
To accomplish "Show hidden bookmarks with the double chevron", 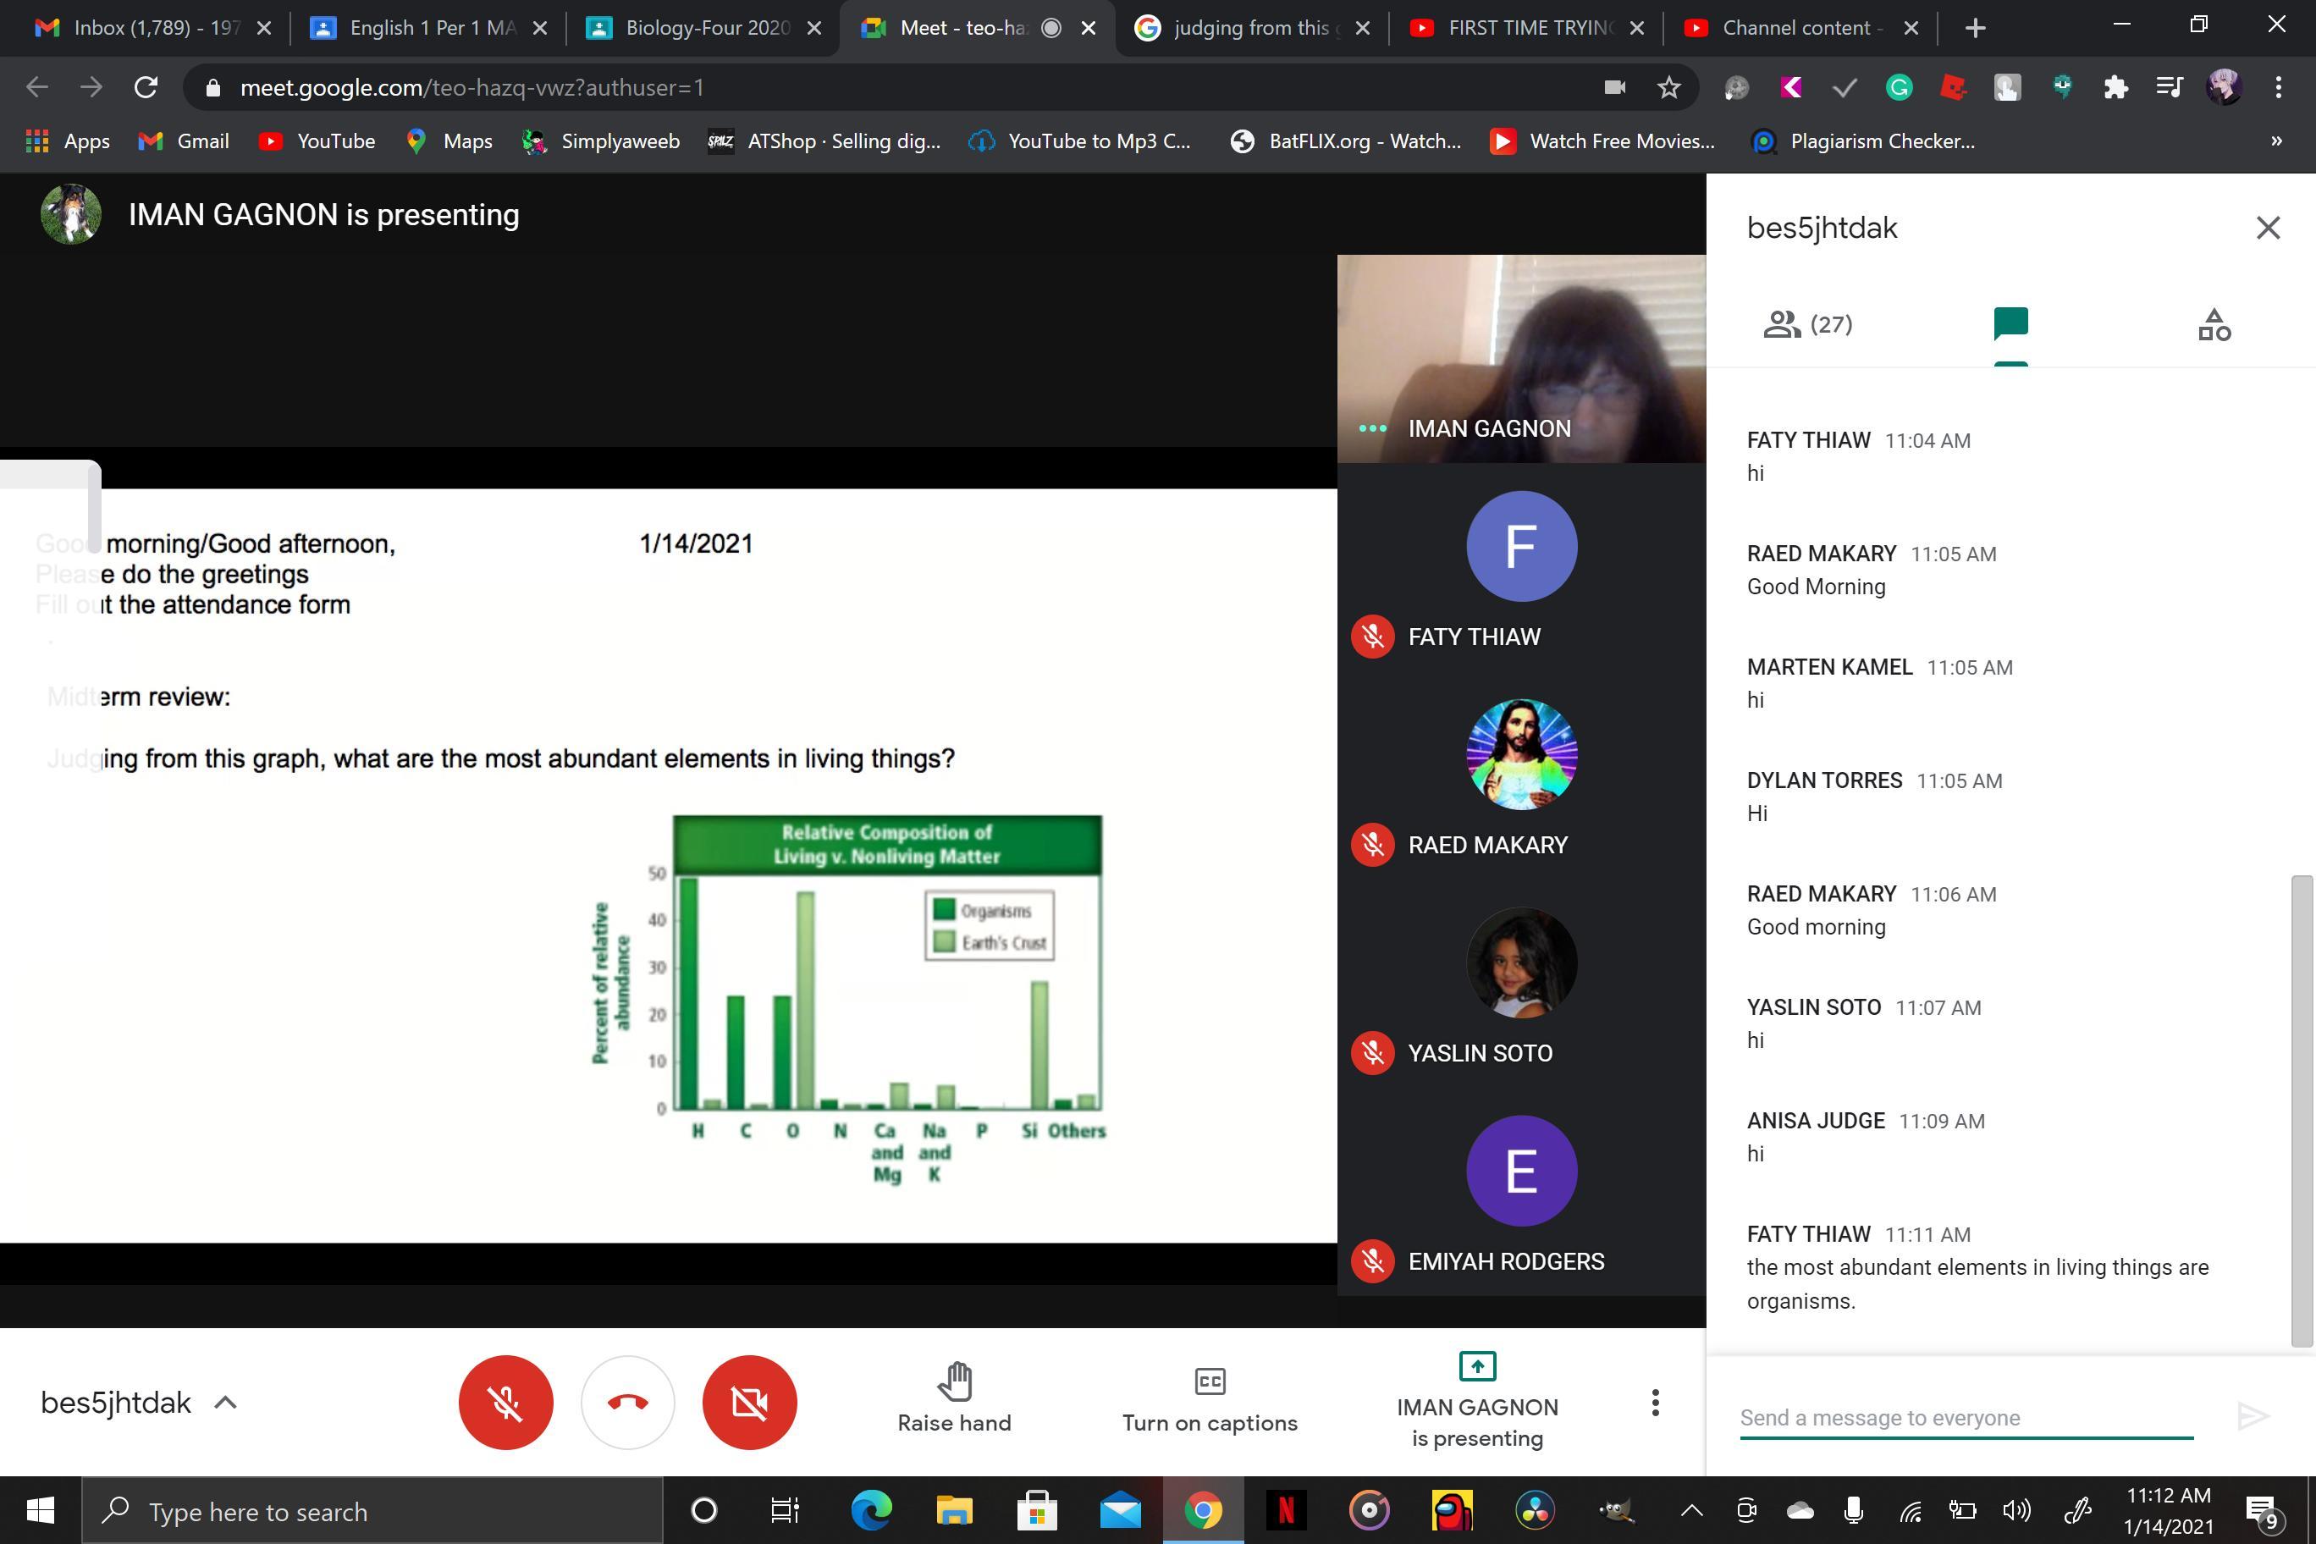I will 2275,141.
